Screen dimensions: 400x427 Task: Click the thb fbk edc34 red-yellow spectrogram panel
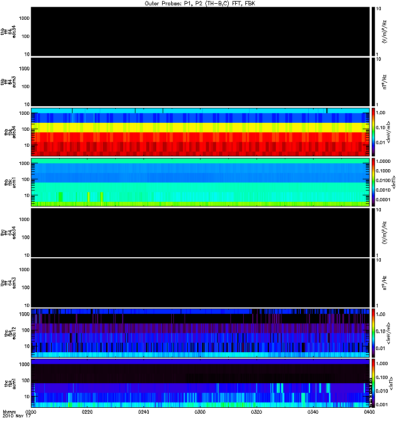pos(201,132)
